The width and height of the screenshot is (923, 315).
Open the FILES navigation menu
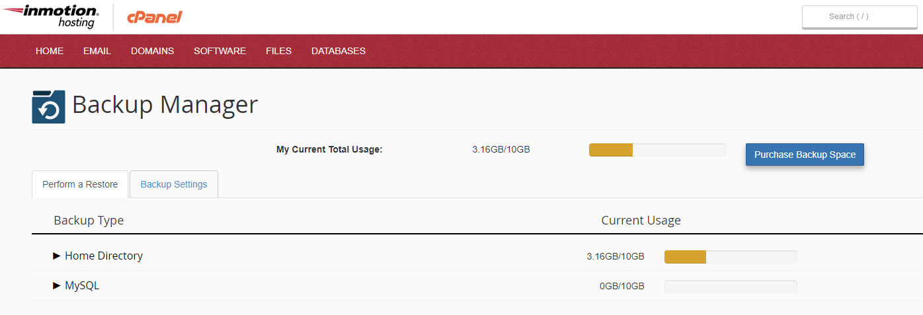[x=278, y=51]
